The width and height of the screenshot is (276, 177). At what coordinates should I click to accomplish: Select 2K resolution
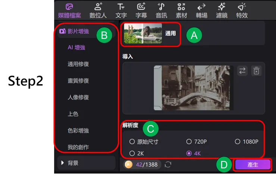tap(137, 154)
